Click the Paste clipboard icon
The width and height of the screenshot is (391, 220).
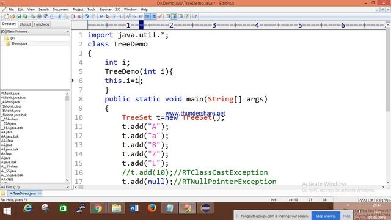click(x=73, y=16)
